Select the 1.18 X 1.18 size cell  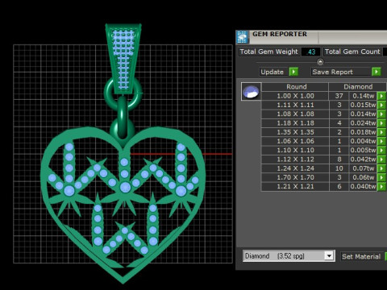coord(295,123)
